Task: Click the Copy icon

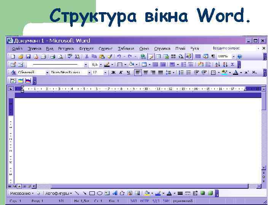Action: (94, 57)
